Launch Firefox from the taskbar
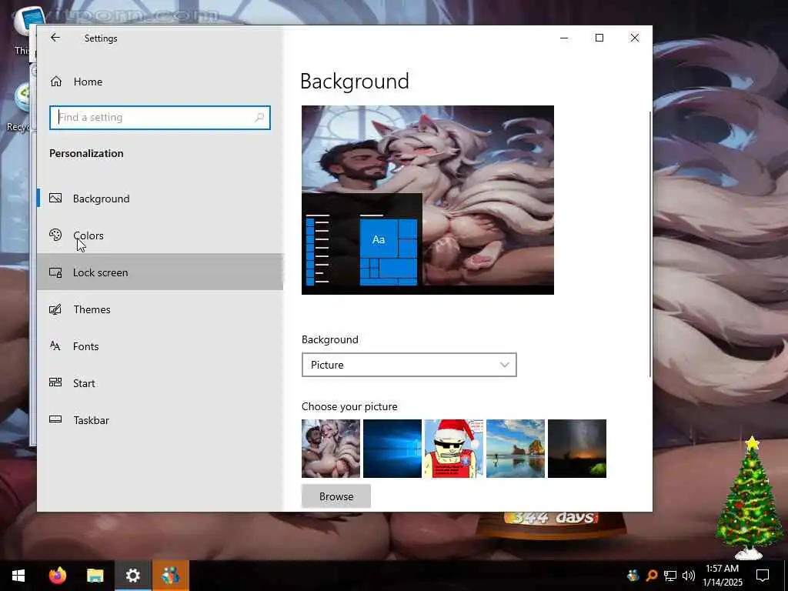This screenshot has width=788, height=591. (x=57, y=576)
